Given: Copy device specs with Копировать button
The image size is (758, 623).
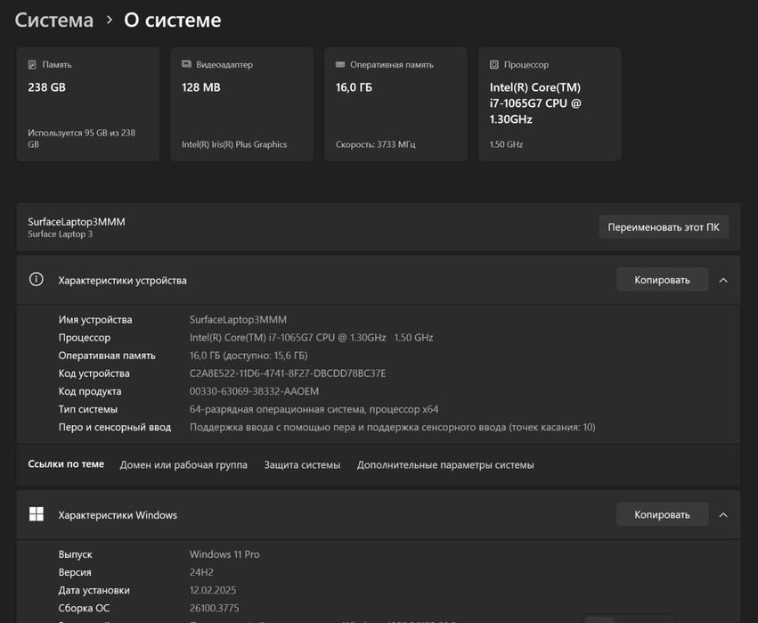Looking at the screenshot, I should (x=662, y=280).
